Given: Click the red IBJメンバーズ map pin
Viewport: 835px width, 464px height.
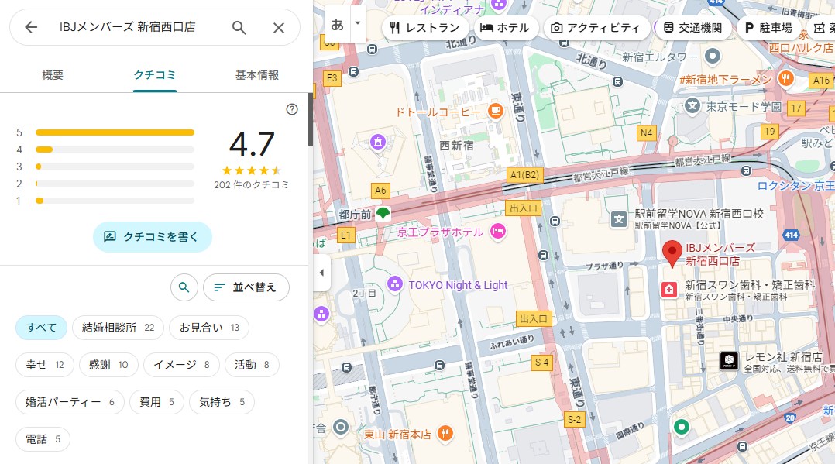Looking at the screenshot, I should pos(672,253).
